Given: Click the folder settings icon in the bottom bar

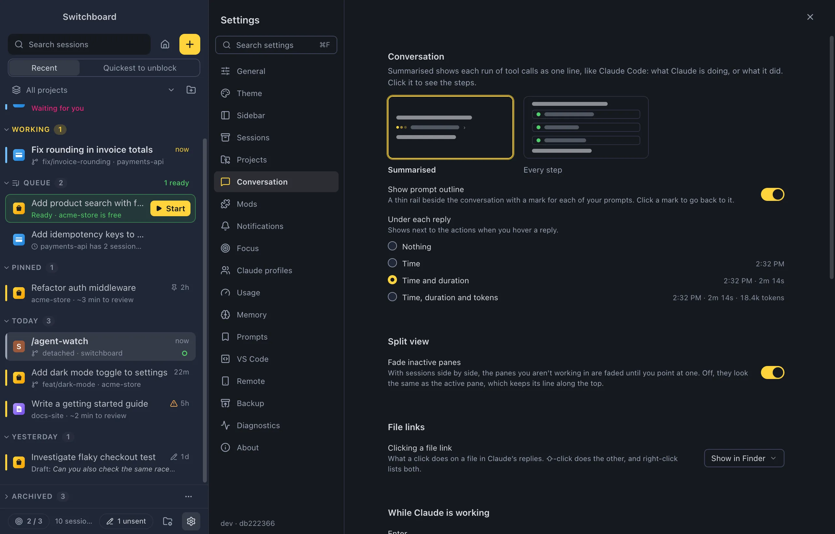Looking at the screenshot, I should [168, 521].
